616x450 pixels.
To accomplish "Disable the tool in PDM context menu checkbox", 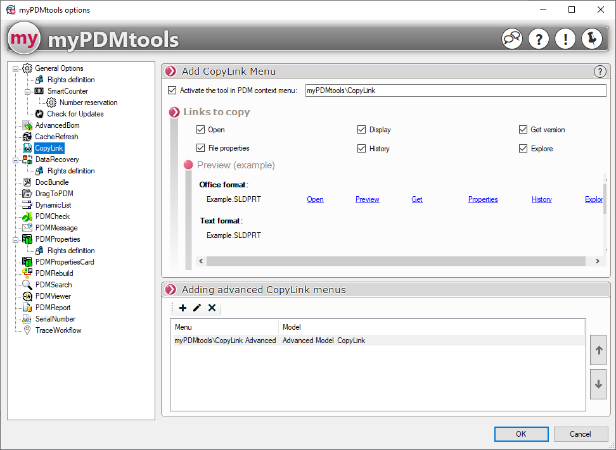I will [x=172, y=91].
